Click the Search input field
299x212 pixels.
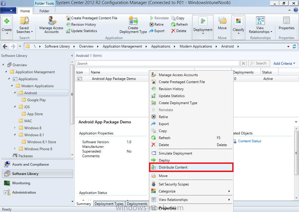[157, 64]
